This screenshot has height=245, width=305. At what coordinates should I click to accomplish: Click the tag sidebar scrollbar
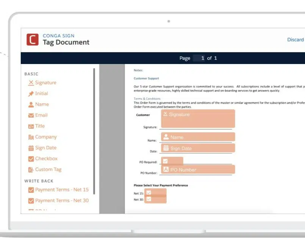[x=94, y=131]
